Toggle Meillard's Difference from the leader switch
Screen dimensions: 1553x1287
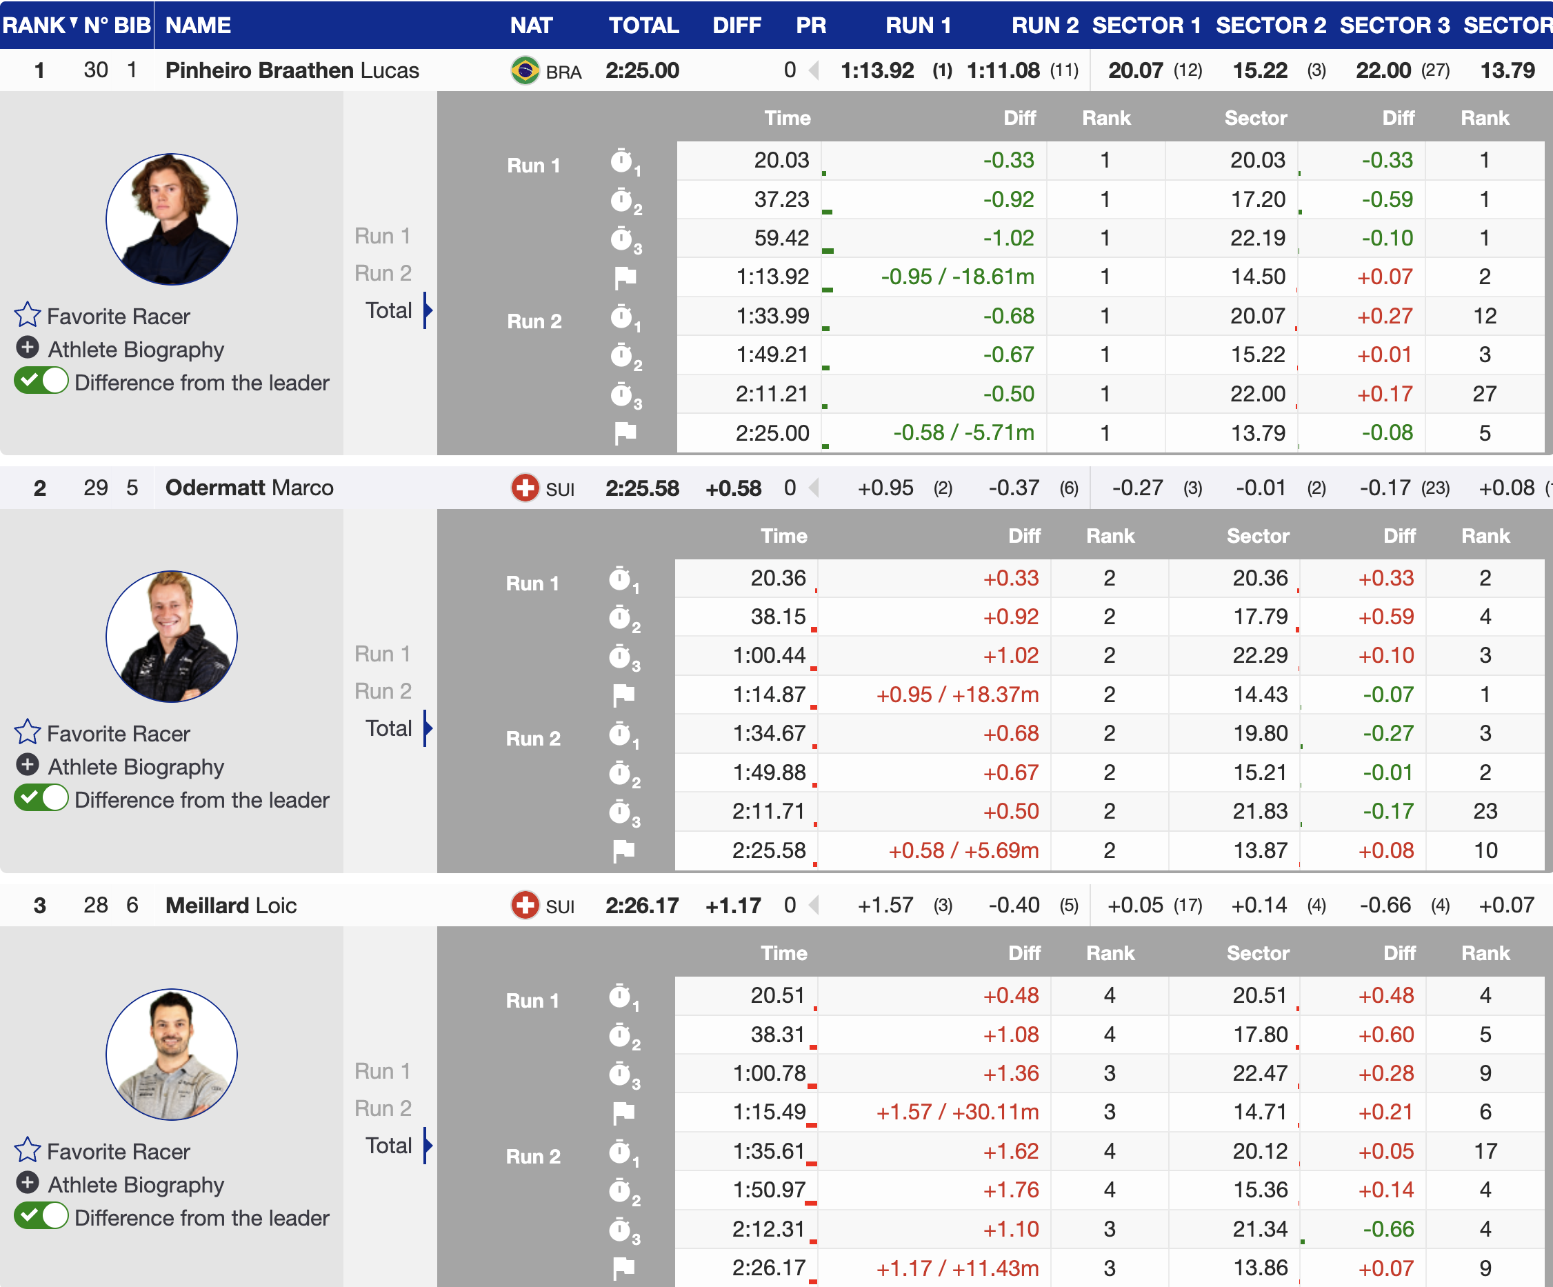click(x=41, y=1217)
